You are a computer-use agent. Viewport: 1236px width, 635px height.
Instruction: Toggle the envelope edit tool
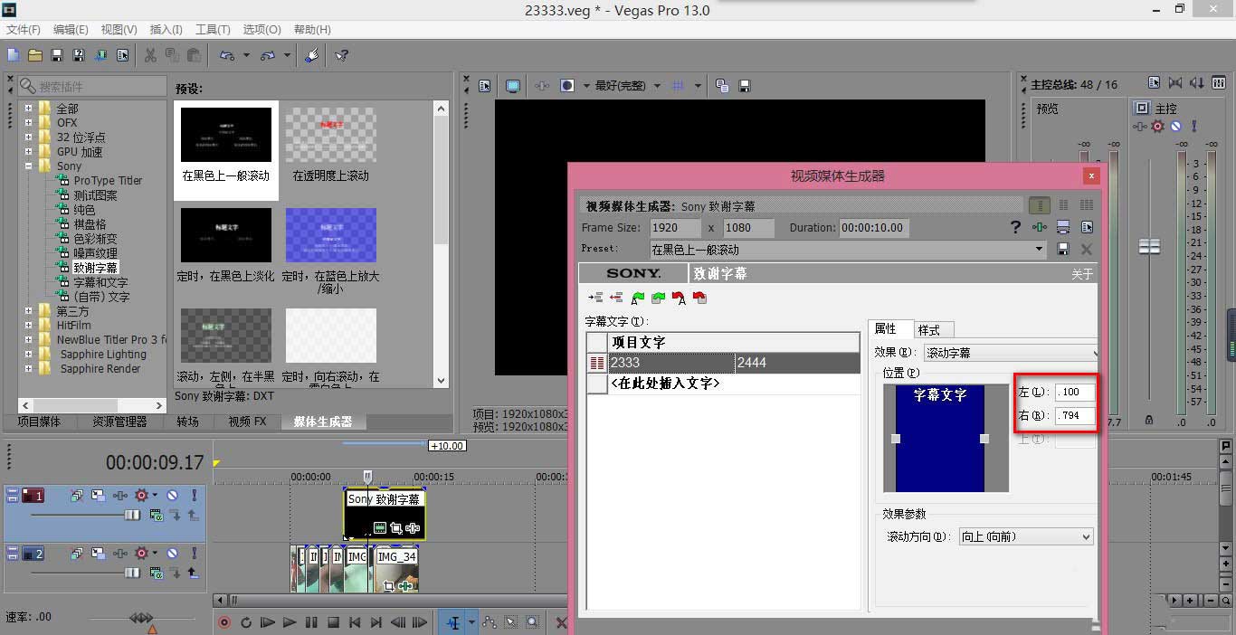(x=490, y=622)
